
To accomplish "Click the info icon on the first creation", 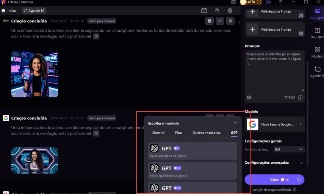I will 210,21.
